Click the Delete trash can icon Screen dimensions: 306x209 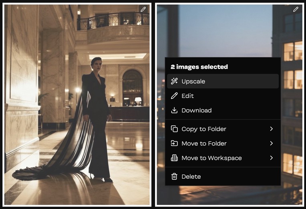(x=174, y=177)
